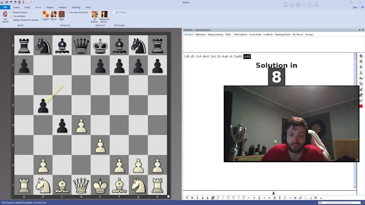Image resolution: width=365 pixels, height=205 pixels.
Task: Open the Surveys tab
Action: click(x=309, y=35)
